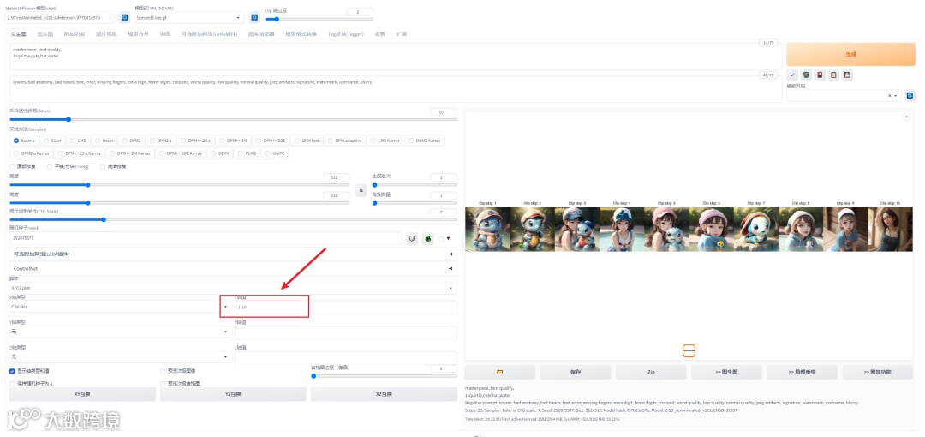Open the X axis type Clip skip dropdown
Image resolution: width=925 pixels, height=437 pixels.
tap(121, 307)
